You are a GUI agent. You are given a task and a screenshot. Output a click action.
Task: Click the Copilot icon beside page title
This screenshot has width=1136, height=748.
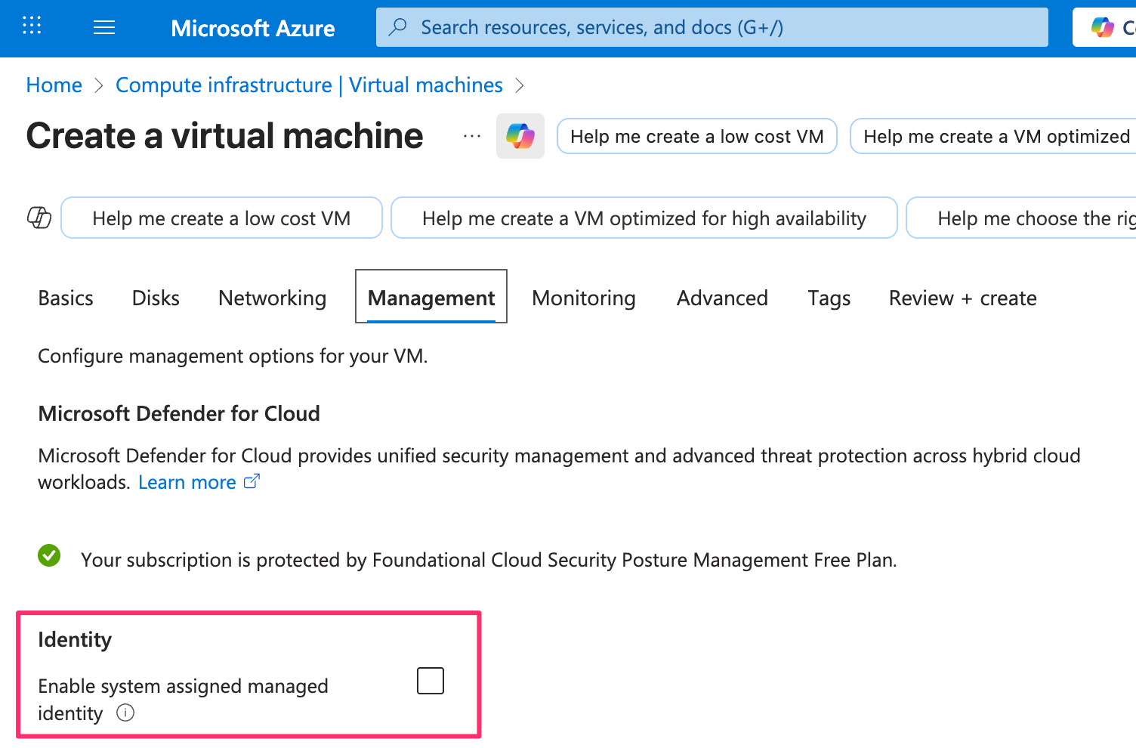tap(520, 136)
